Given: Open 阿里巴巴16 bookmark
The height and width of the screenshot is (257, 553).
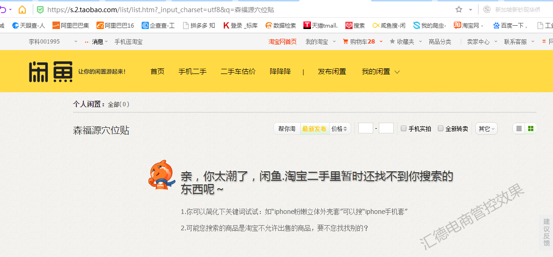Looking at the screenshot, I should (115, 25).
